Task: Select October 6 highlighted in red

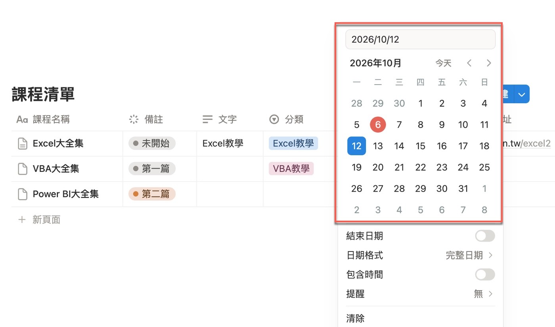Action: pyautogui.click(x=378, y=125)
